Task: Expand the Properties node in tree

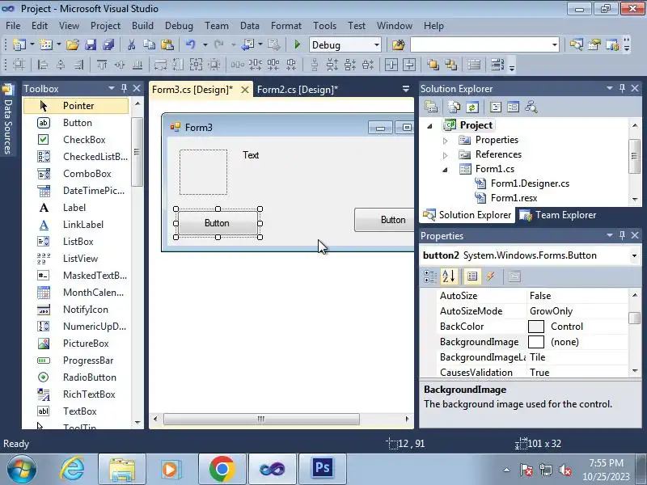Action: (445, 141)
